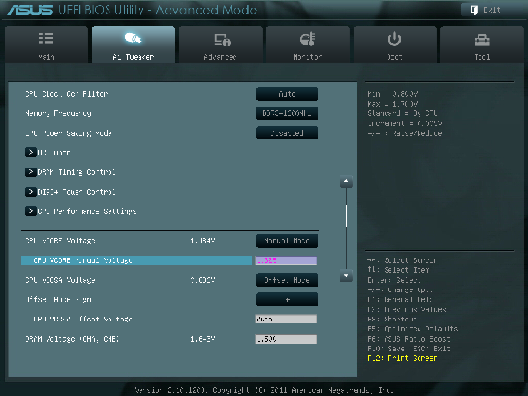
Task: Expand CPU Performance Settings submenu
Action: coord(31,211)
